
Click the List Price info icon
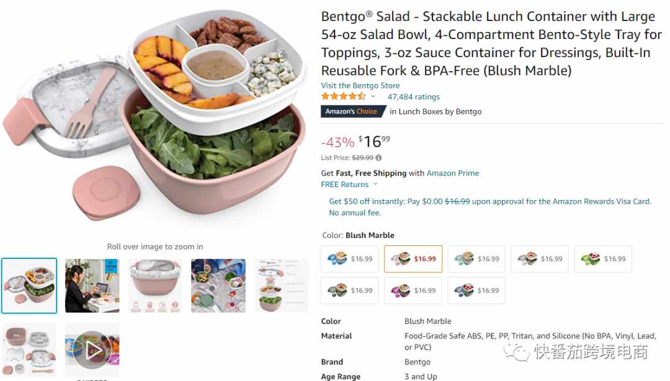pos(378,158)
